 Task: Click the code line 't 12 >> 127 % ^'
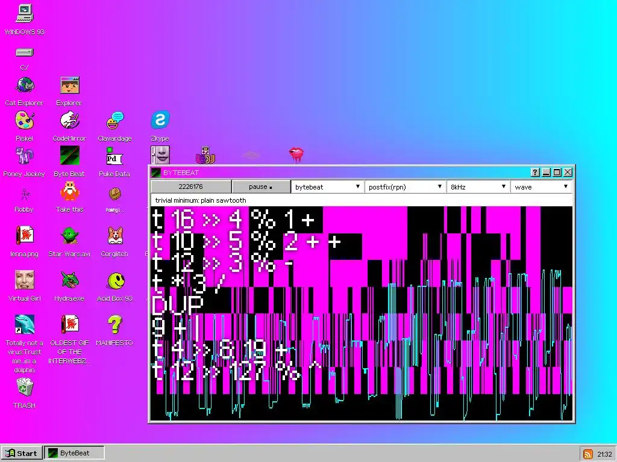pos(237,370)
